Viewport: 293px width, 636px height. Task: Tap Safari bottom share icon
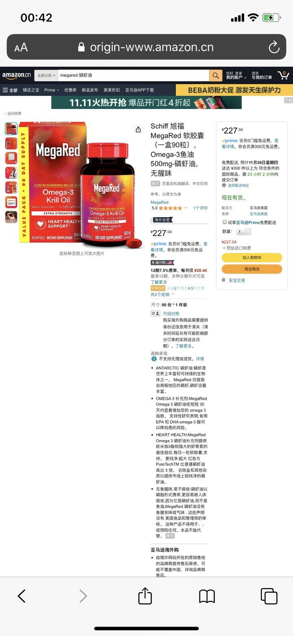coord(145,596)
